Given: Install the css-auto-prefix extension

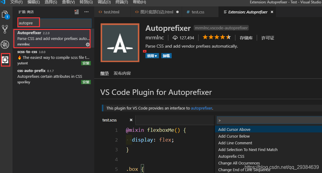Looking at the screenshot, I should (86, 82).
